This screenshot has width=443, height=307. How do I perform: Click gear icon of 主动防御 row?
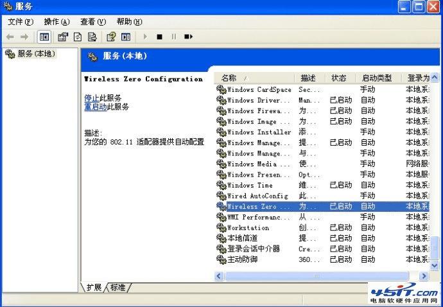pos(221,259)
